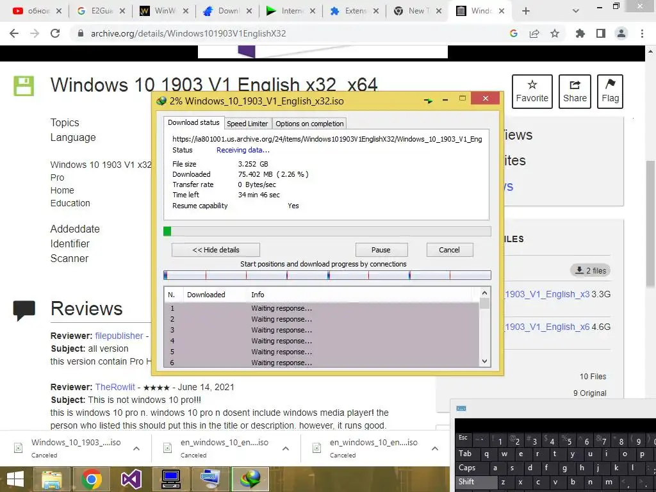Viewport: 656px width, 492px height.
Task: Toggle the Chrome side panel icon
Action: [601, 33]
